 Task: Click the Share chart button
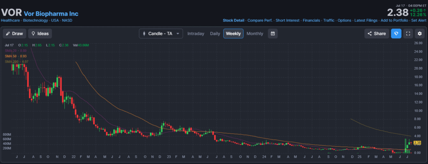click(x=377, y=33)
